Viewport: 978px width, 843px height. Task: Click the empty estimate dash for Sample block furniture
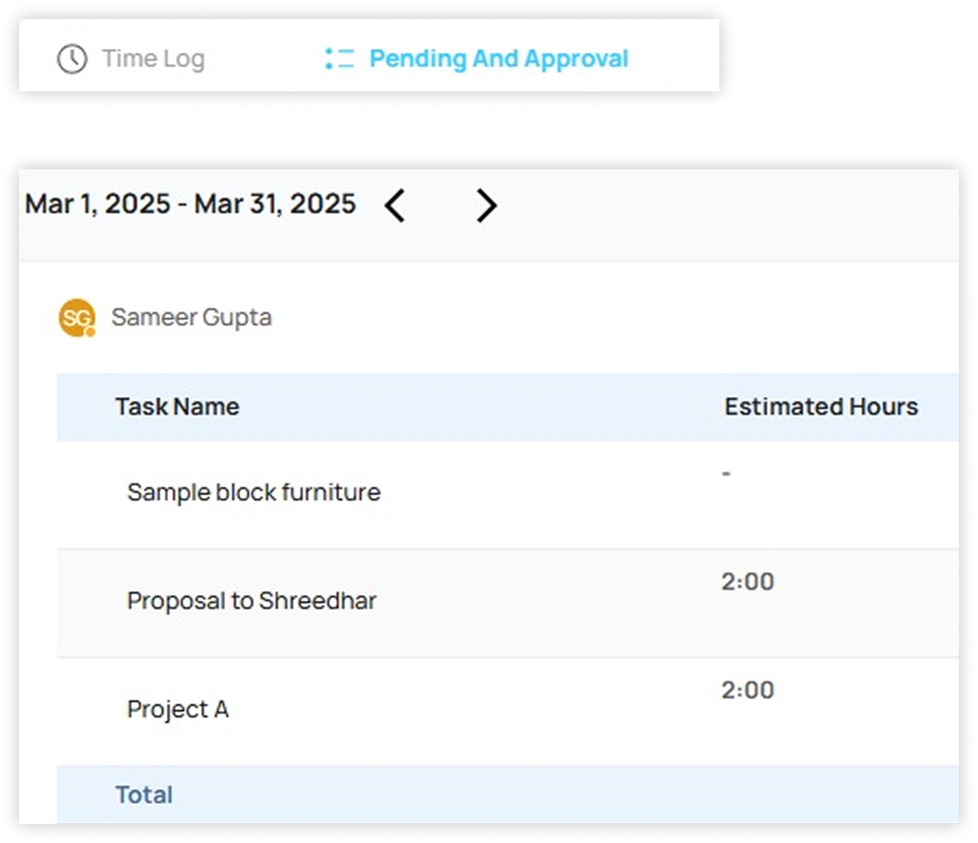pos(726,474)
